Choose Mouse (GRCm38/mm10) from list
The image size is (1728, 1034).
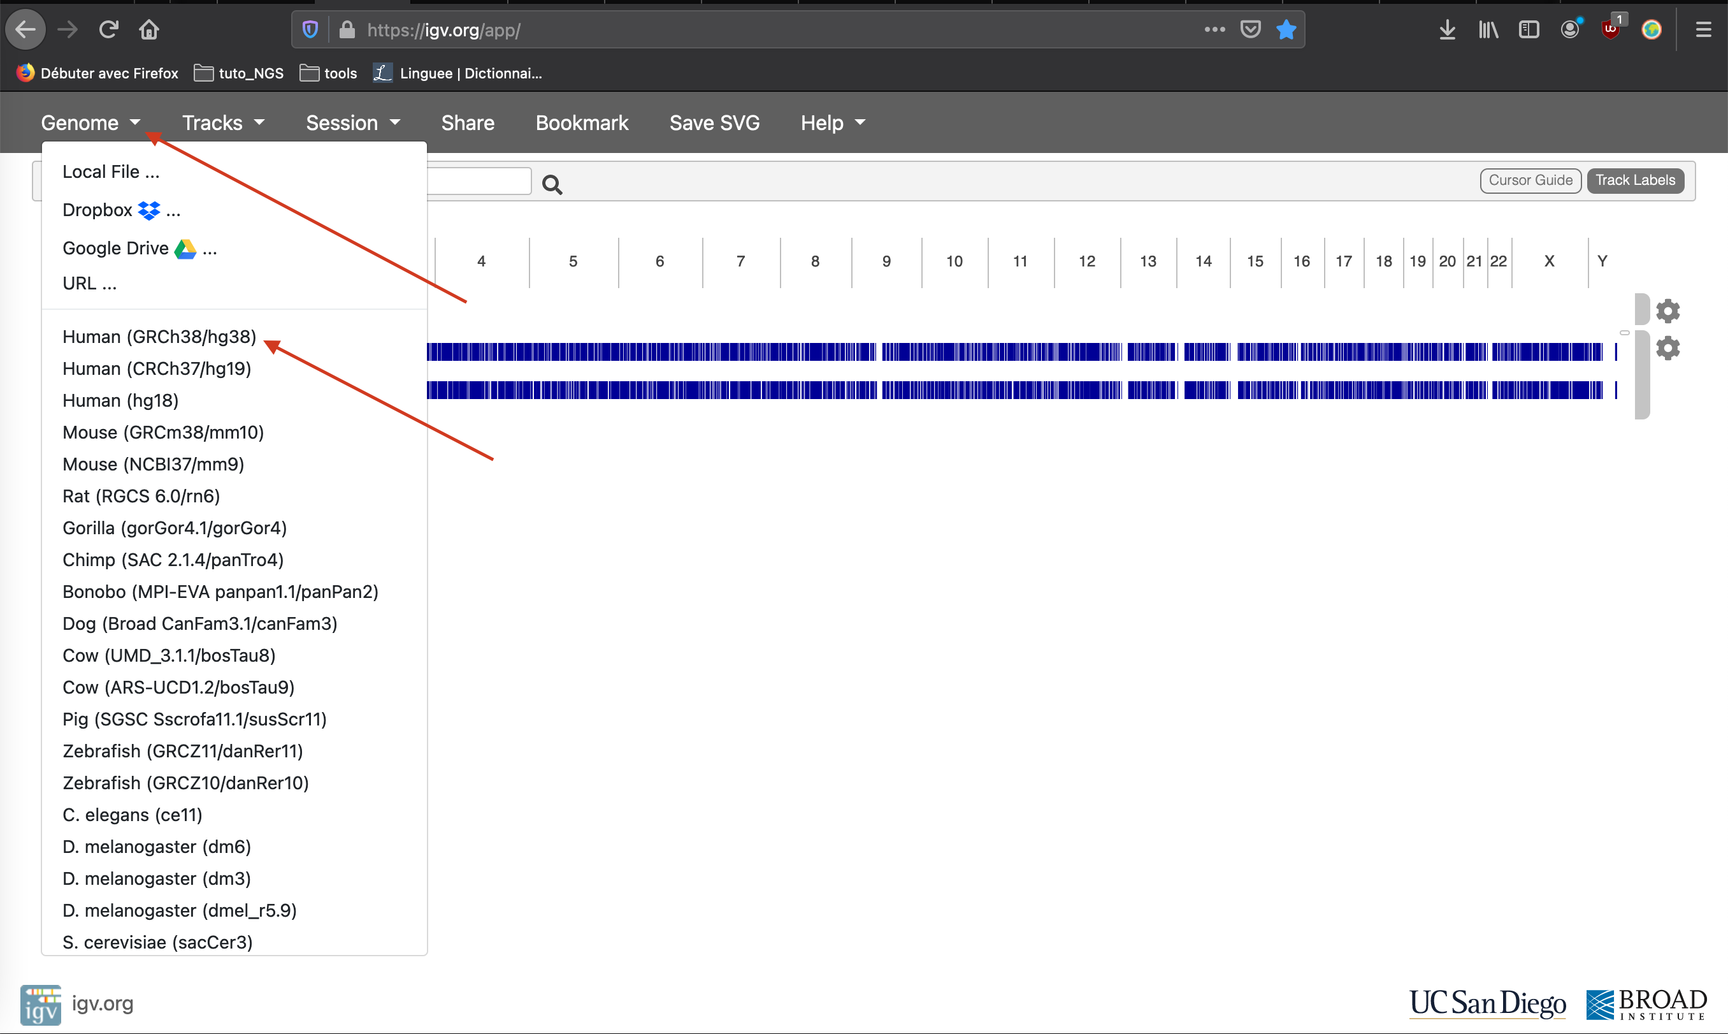click(x=163, y=433)
